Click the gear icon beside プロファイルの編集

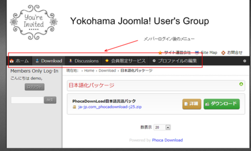[154, 61]
